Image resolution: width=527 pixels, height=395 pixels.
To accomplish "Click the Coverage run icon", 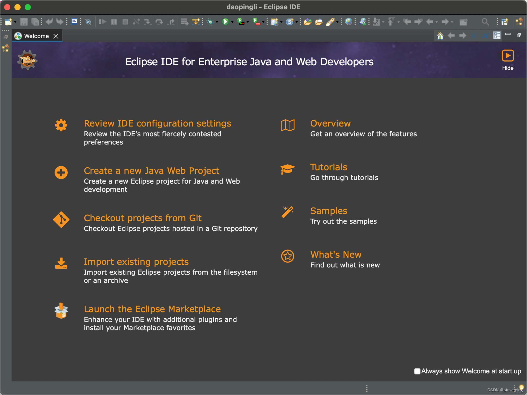I will point(241,21).
